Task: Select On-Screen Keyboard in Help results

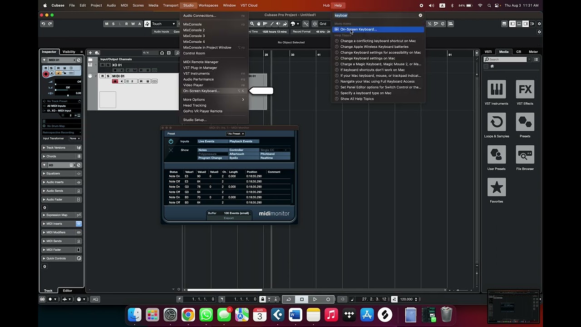Action: point(378,30)
